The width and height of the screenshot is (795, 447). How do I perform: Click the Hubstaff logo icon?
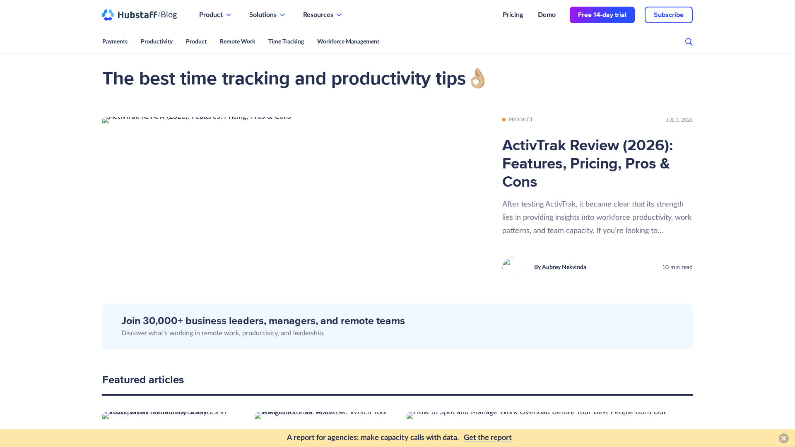[x=108, y=15]
